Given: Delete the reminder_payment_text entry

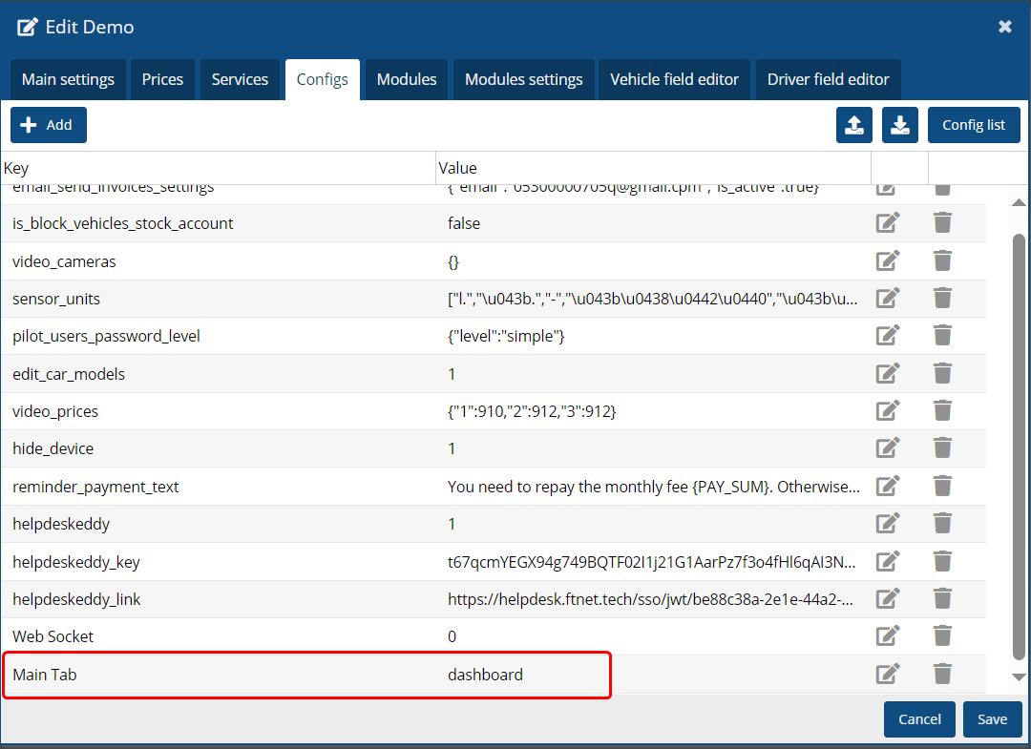Looking at the screenshot, I should 942,487.
